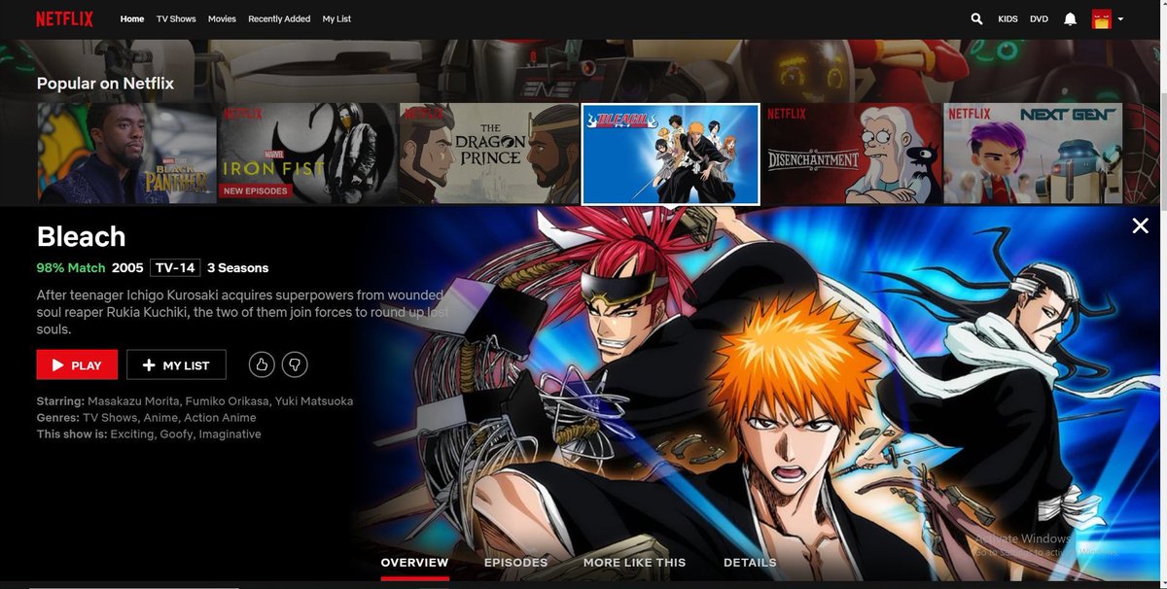Click the TV-14 rating badge

point(175,267)
